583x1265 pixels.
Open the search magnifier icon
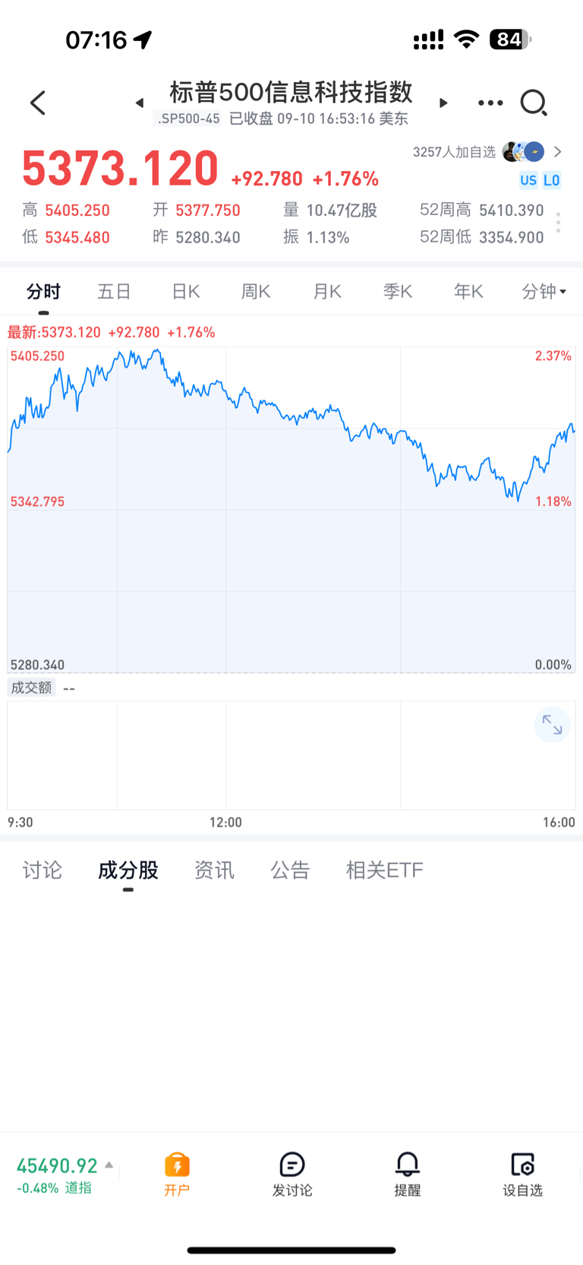[x=534, y=103]
